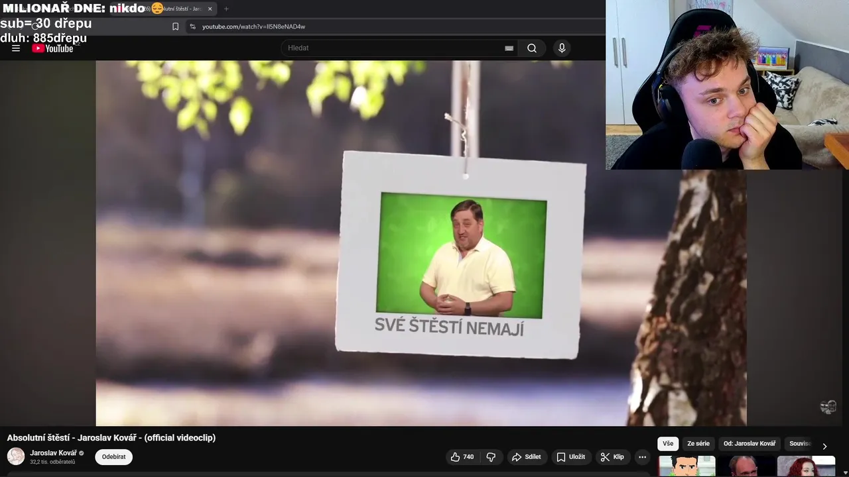Click the channel watermark in video corner
The image size is (849, 477).
tap(828, 407)
